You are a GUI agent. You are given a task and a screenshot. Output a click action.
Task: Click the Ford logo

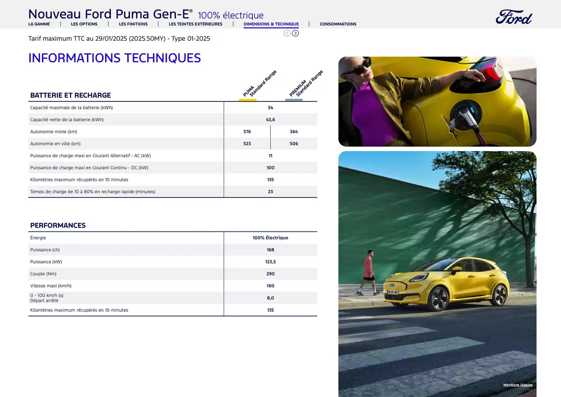(514, 17)
